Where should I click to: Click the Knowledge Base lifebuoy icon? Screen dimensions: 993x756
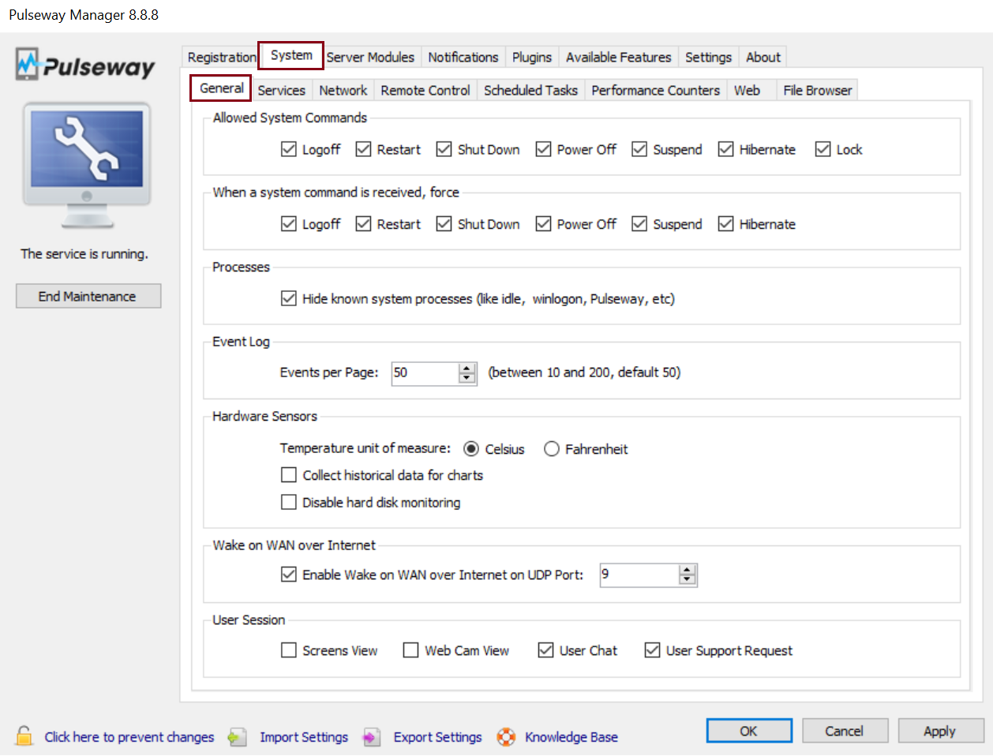506,737
